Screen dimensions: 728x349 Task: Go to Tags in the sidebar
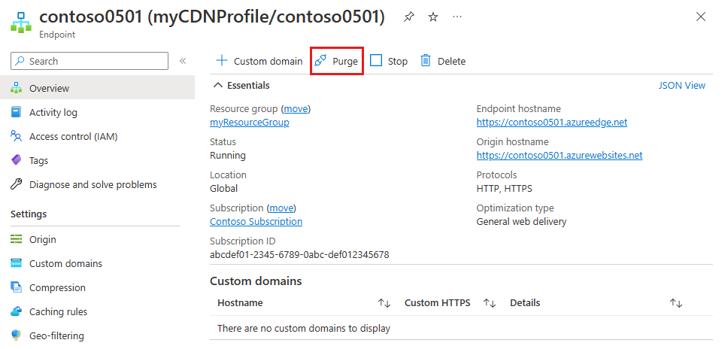[x=38, y=161]
